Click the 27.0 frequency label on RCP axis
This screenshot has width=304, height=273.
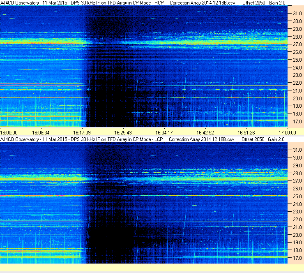pyautogui.click(x=297, y=44)
